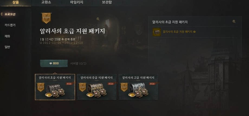Screen dimensions: 249x116
Task: Click the D-1 tag on the 고급 package
Action: point(153,84)
